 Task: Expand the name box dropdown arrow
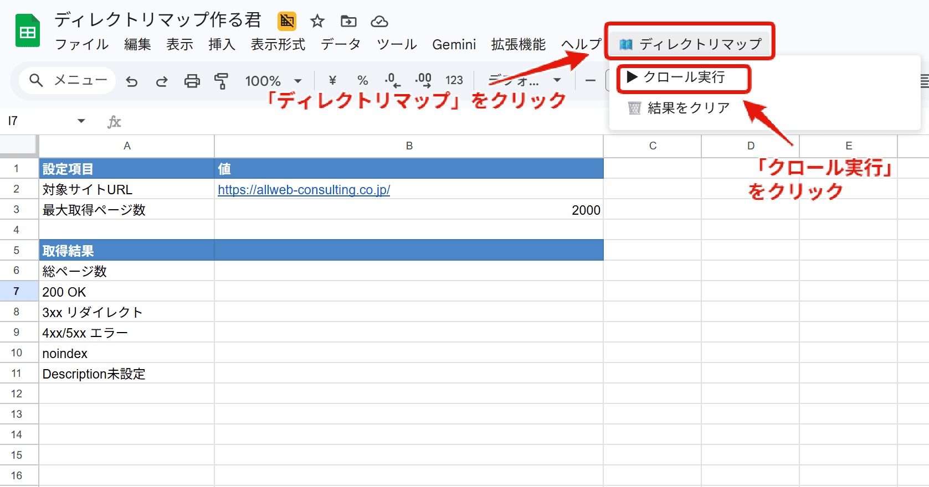click(x=81, y=121)
